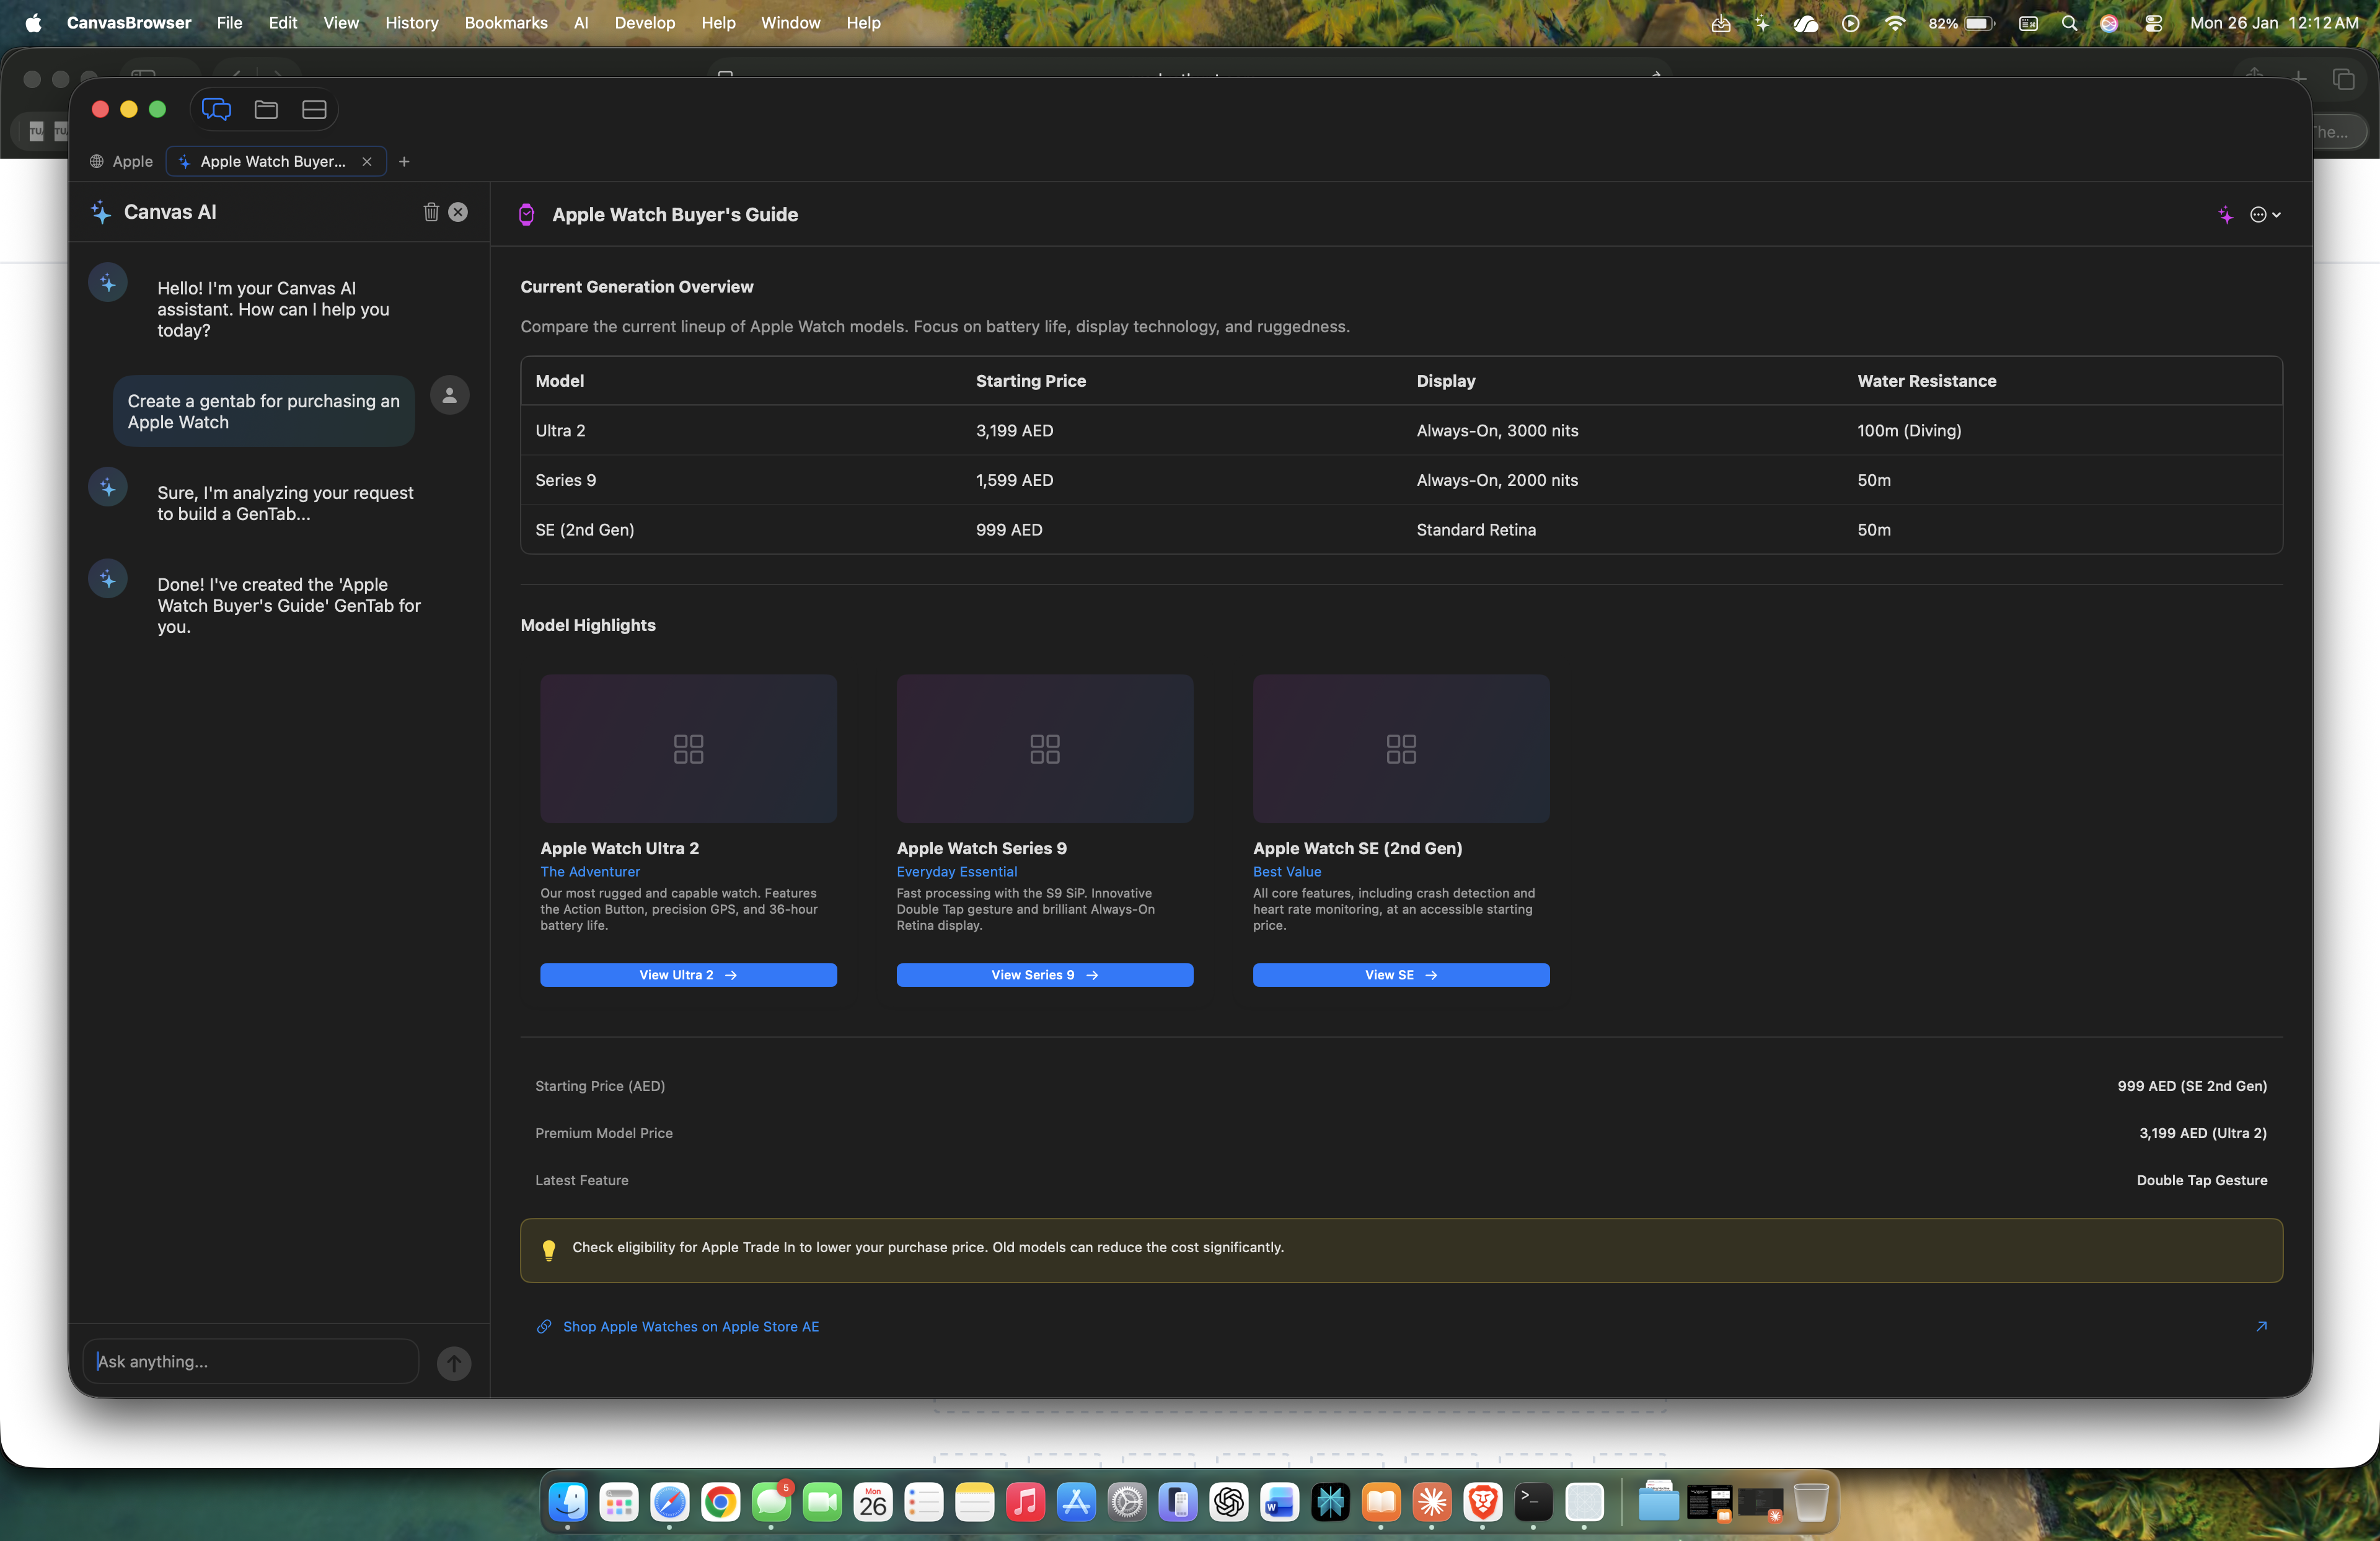Select the chat conversations view icon
2380x1541 pixels.
point(216,109)
